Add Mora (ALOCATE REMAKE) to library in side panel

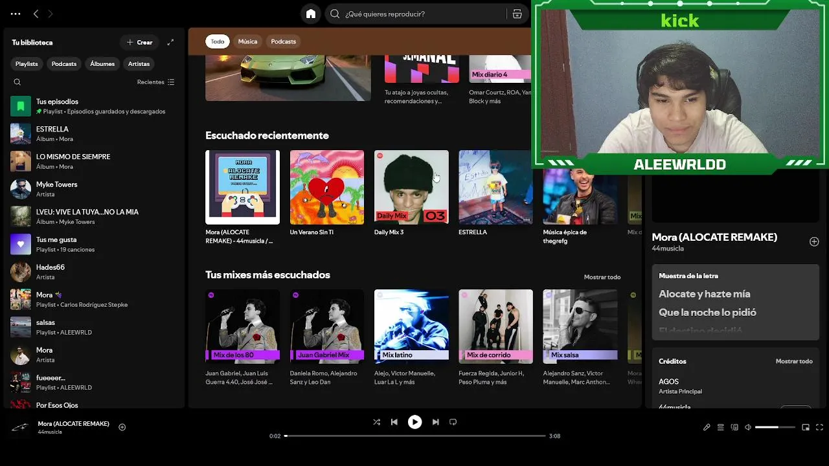814,241
